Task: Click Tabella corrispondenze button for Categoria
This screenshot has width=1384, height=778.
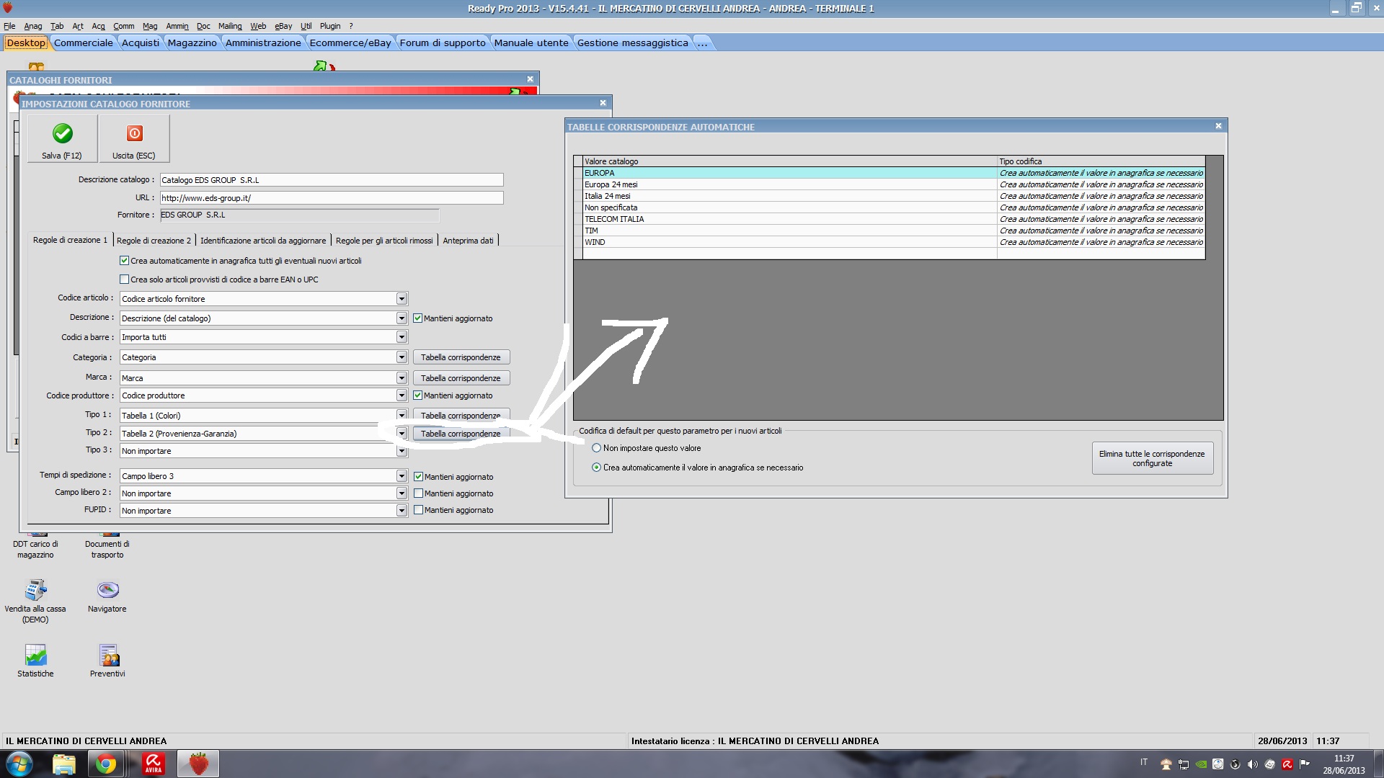Action: (461, 357)
